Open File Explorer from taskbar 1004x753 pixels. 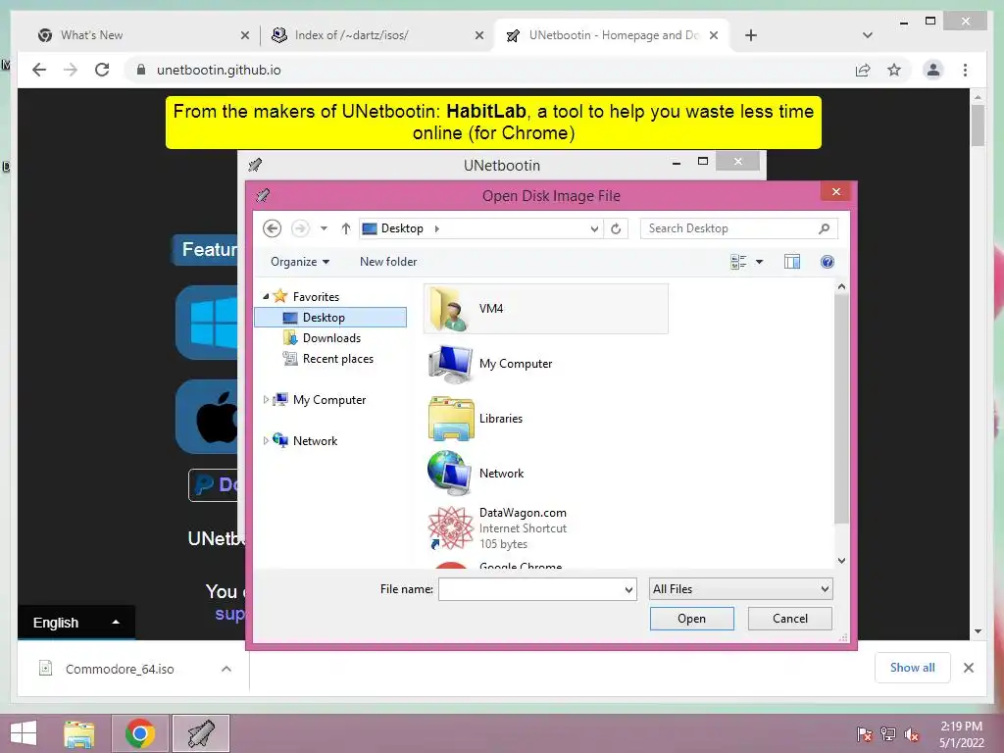(x=79, y=733)
